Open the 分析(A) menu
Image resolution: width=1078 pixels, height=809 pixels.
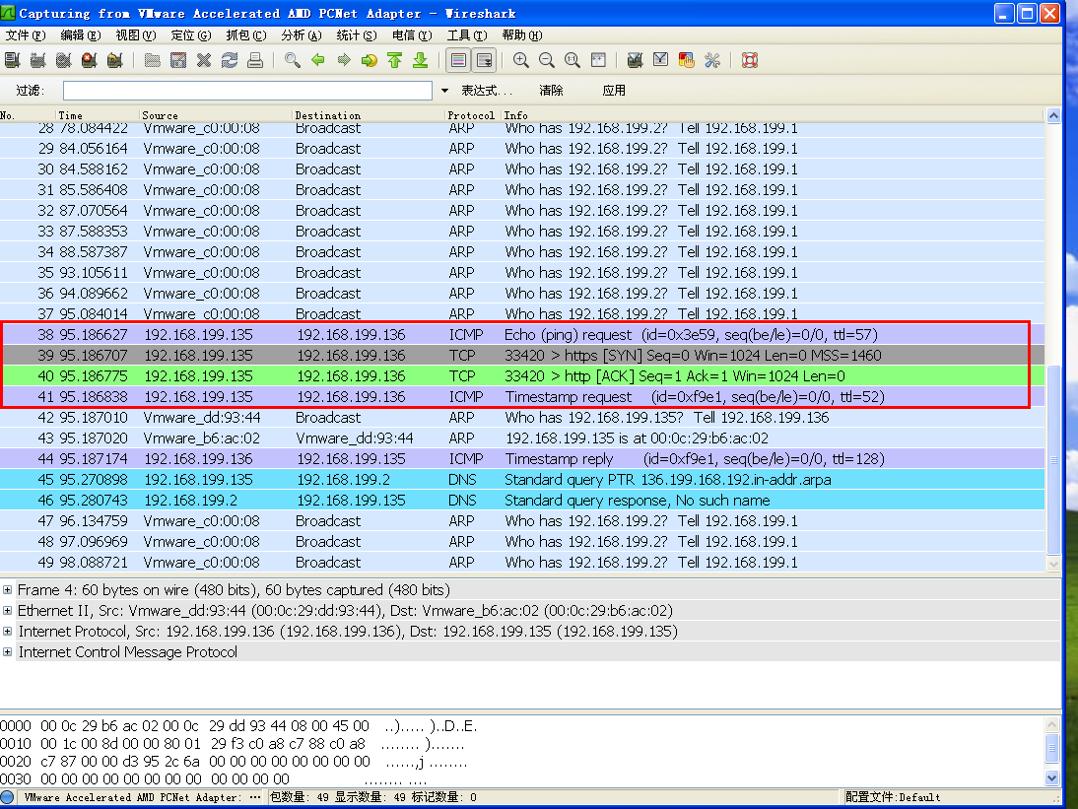pos(302,35)
